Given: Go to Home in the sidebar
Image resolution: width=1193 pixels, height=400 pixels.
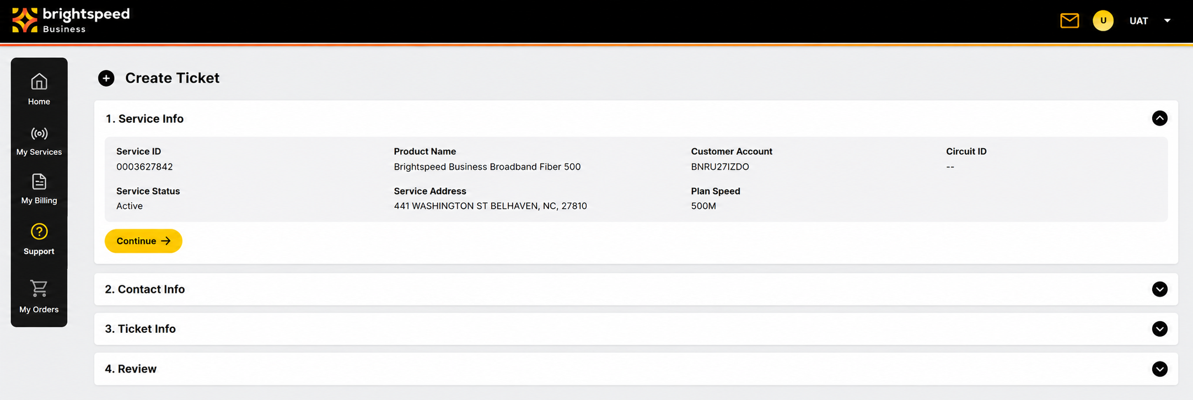Looking at the screenshot, I should [x=39, y=89].
